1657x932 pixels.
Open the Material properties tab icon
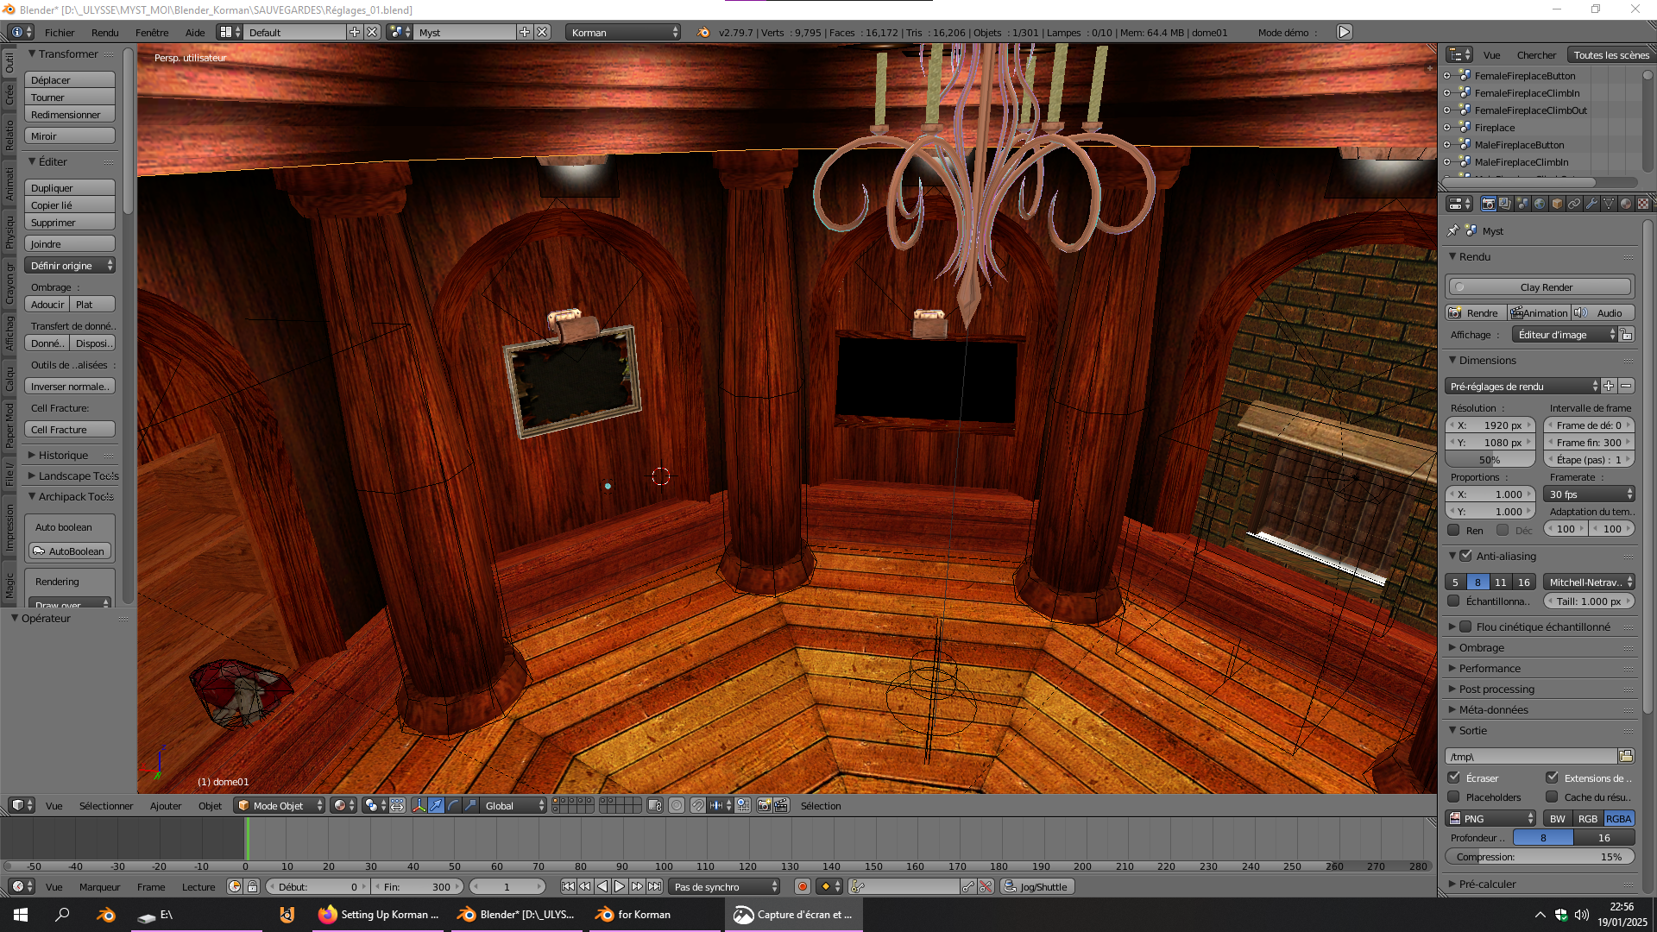click(x=1626, y=204)
